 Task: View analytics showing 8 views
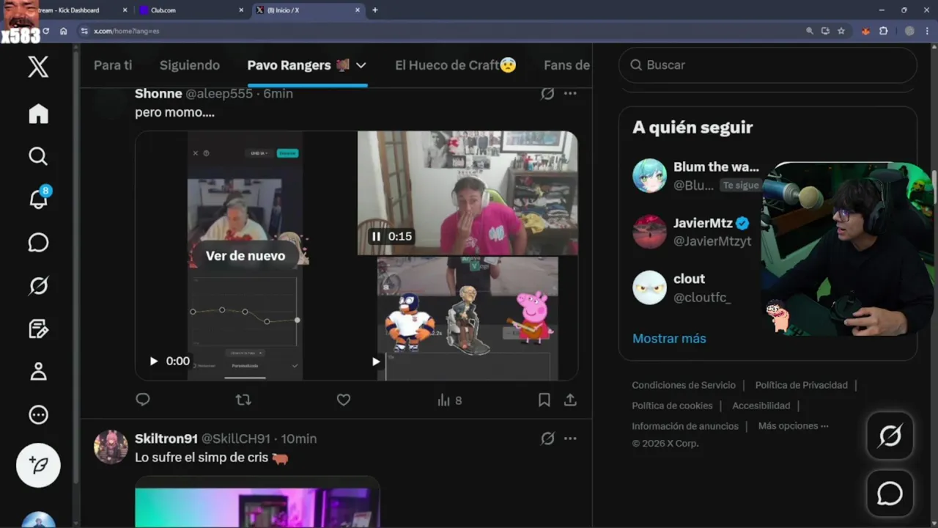[449, 400]
